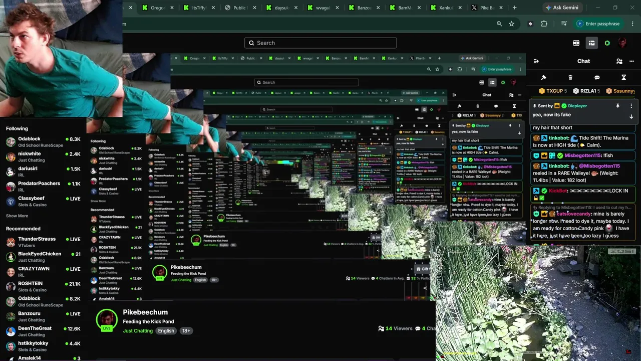Click the large Pikebeechum channel name
The width and height of the screenshot is (641, 361).
coord(145,312)
